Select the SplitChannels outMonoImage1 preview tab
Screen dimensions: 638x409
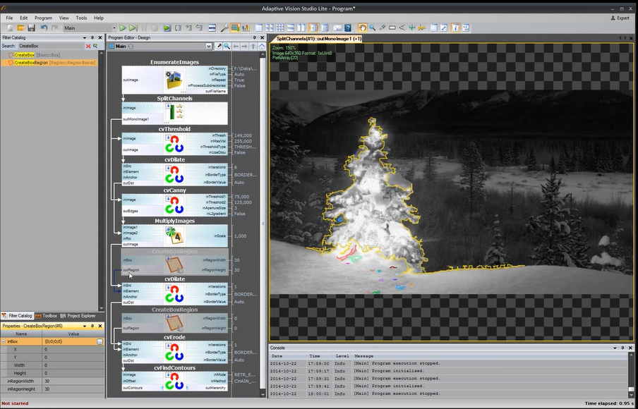click(317, 39)
